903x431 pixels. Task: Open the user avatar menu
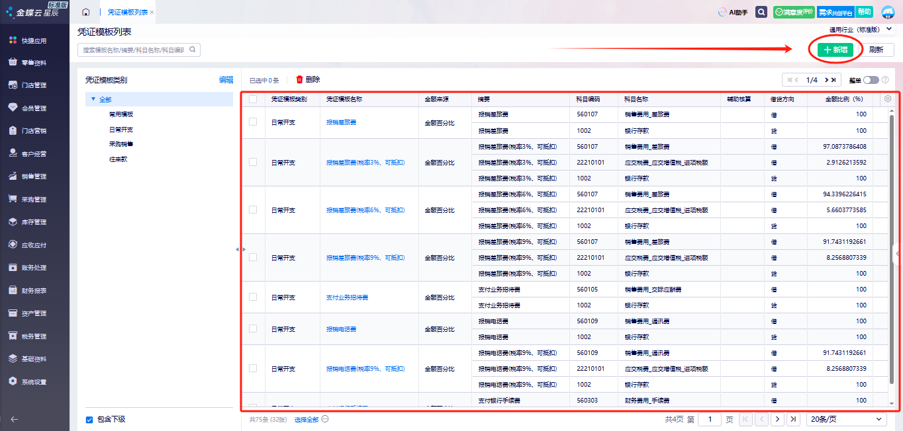coord(888,13)
